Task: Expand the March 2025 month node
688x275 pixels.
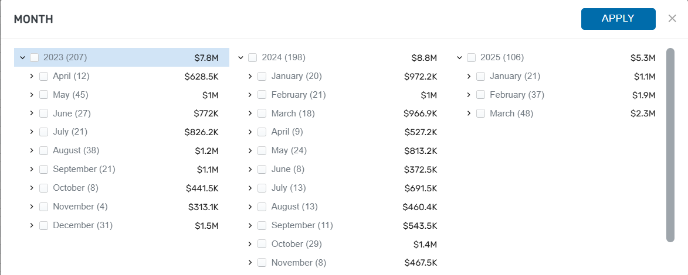Action: (x=469, y=114)
